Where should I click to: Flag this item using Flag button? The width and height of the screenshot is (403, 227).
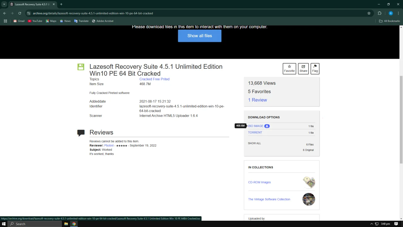315,68
